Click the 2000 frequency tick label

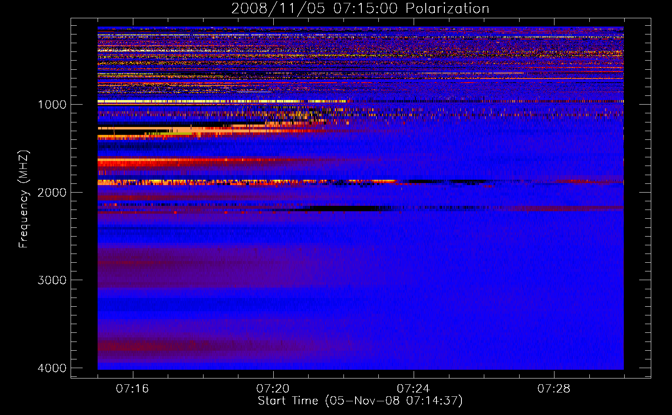[x=52, y=193]
